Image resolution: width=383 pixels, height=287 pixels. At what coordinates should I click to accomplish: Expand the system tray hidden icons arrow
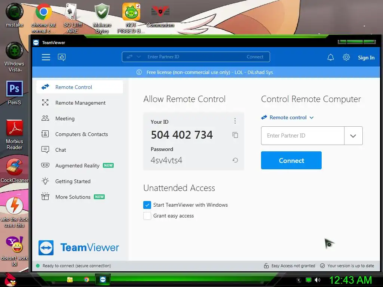click(299, 280)
